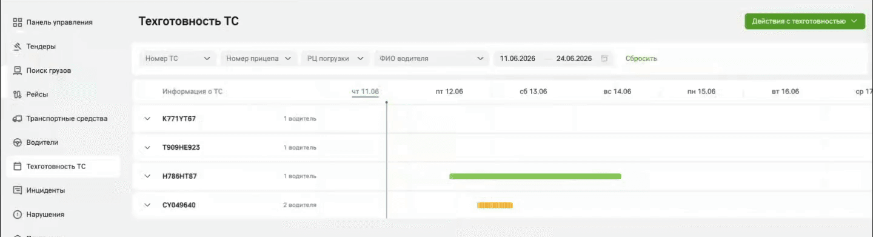Open the Водители section

pyautogui.click(x=42, y=142)
